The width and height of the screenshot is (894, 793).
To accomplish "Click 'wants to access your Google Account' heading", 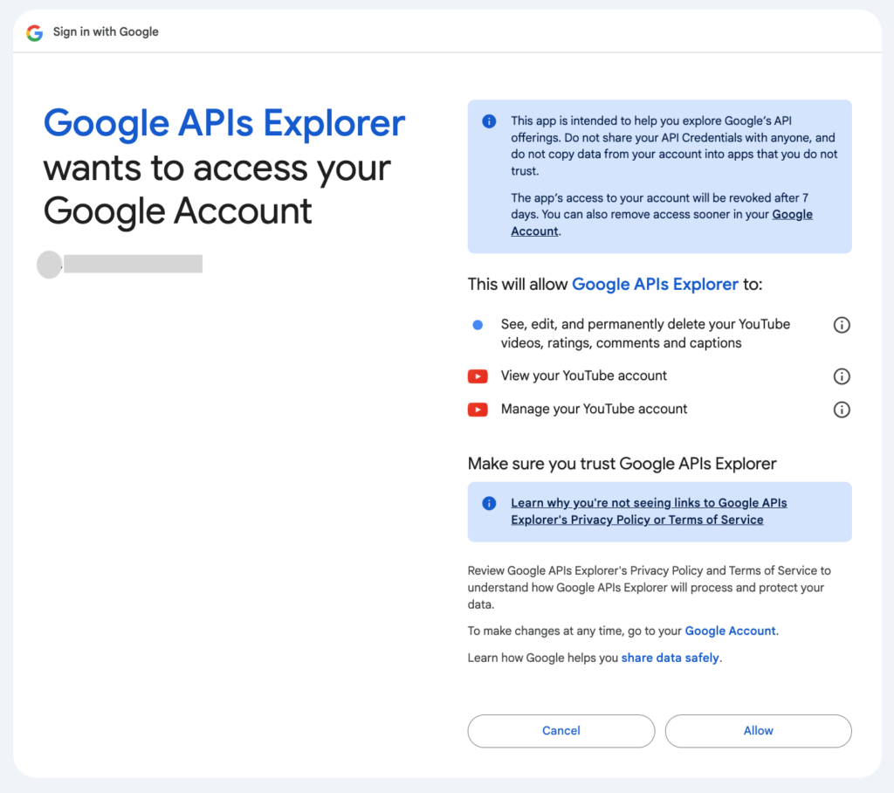I will click(x=217, y=190).
